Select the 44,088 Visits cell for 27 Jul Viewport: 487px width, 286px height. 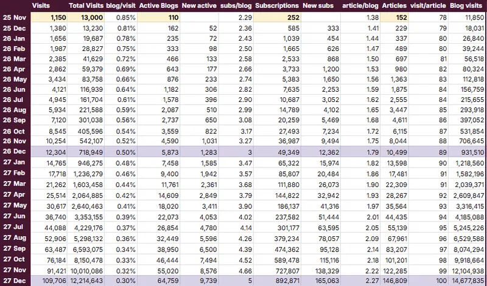[x=49, y=228]
